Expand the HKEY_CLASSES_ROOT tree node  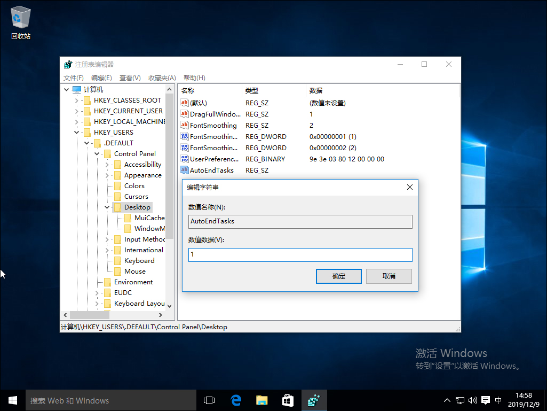coord(76,100)
